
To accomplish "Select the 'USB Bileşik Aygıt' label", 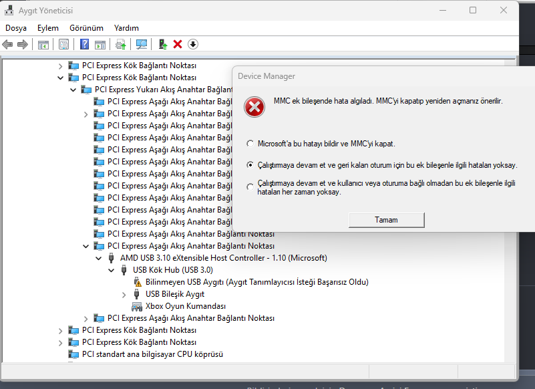I will [x=175, y=294].
